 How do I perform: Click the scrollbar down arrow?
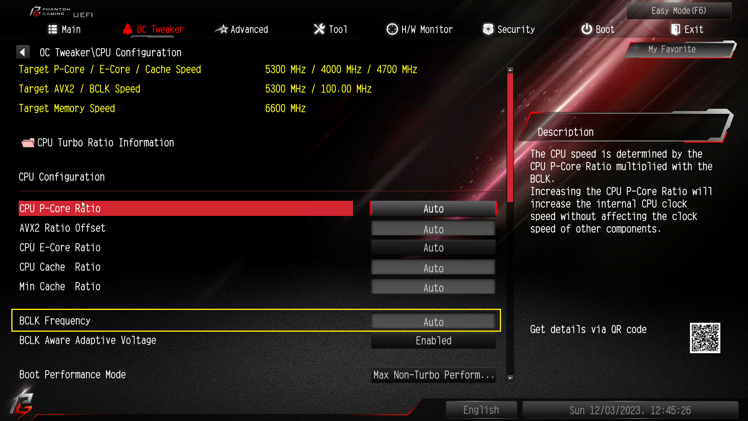[x=510, y=378]
